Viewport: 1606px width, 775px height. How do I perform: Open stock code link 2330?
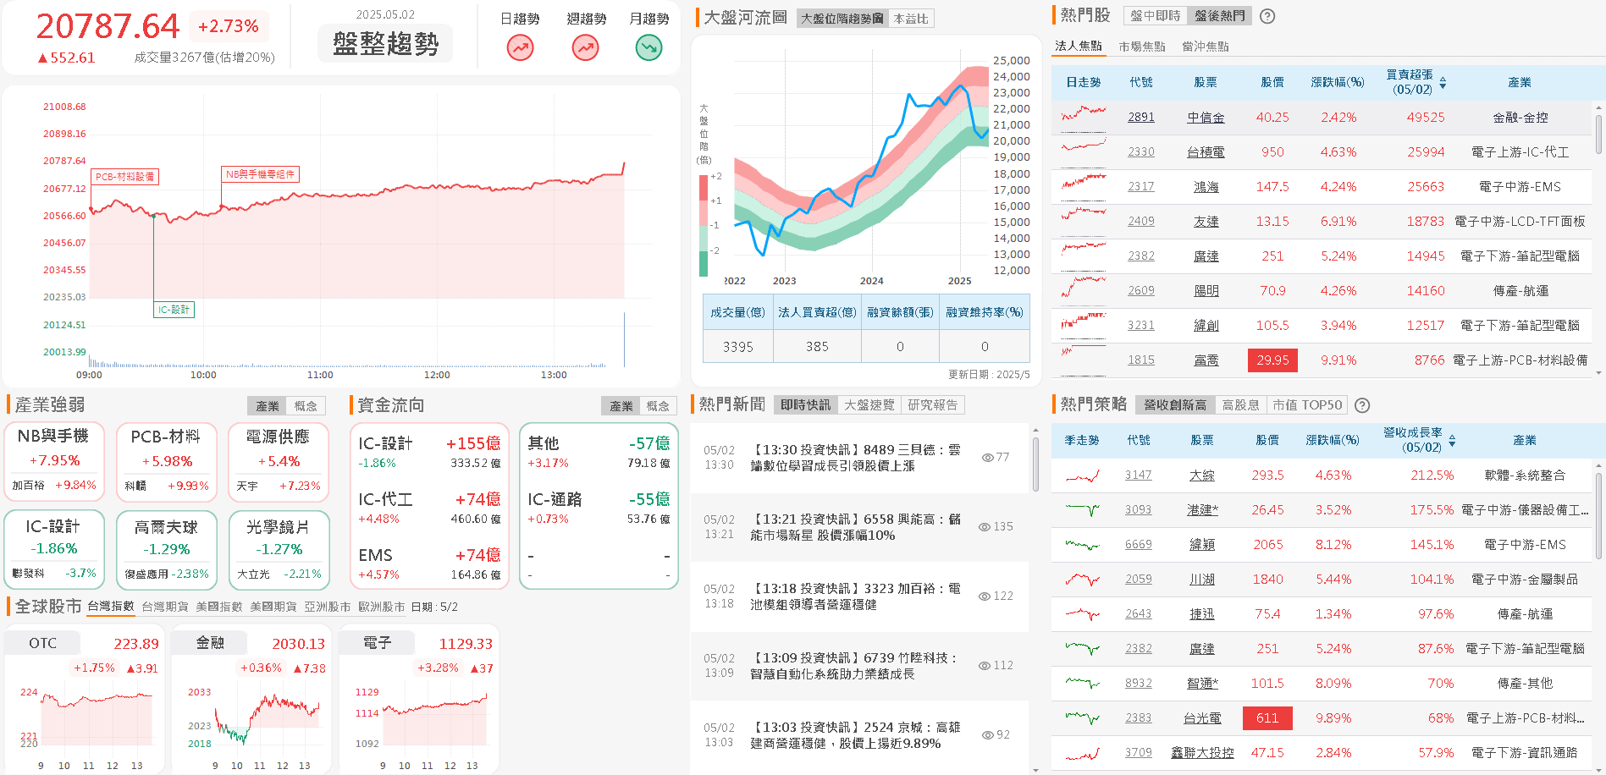click(x=1141, y=152)
